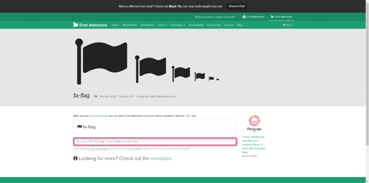Screen dimensions: 369x183
Task: Click the Font Awesome flag logo in navbar
Action: pyautogui.click(x=90, y=25)
